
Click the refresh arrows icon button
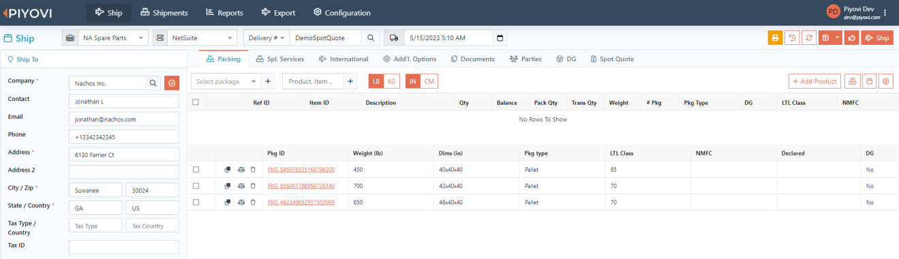point(809,38)
